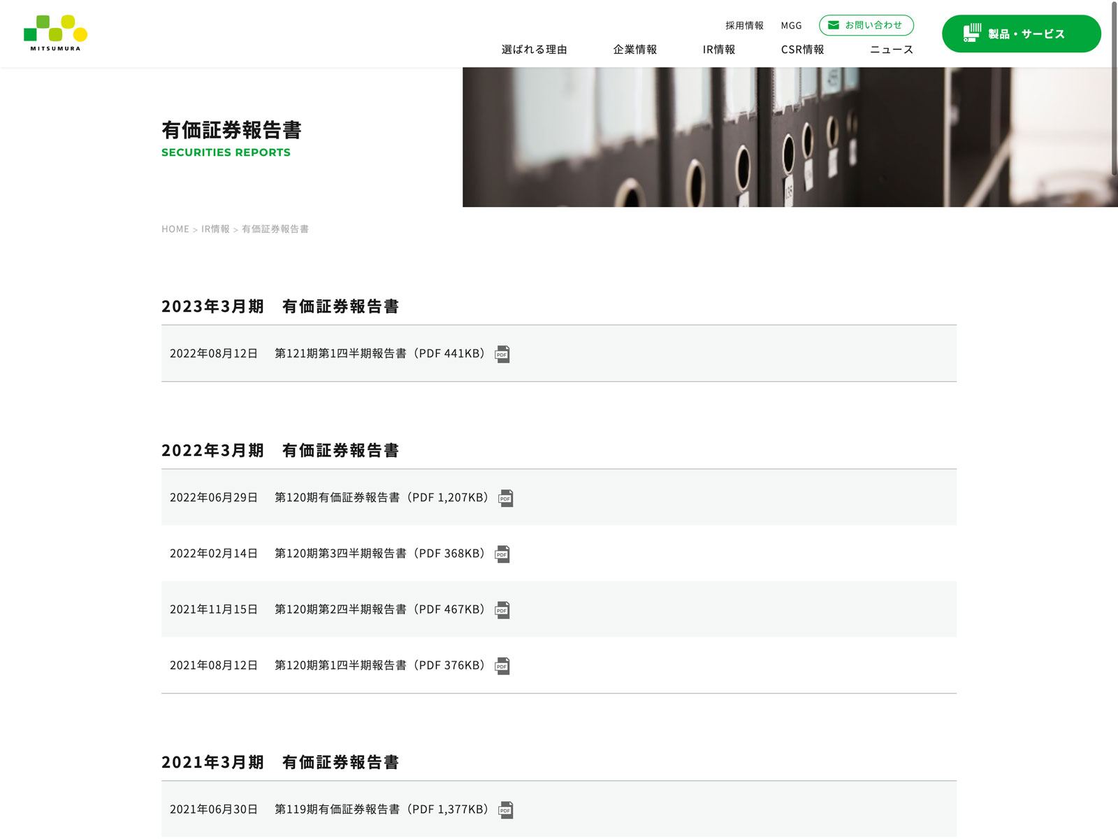Click the envelope icon in お問い合わせ button
The image size is (1118, 839).
click(833, 25)
